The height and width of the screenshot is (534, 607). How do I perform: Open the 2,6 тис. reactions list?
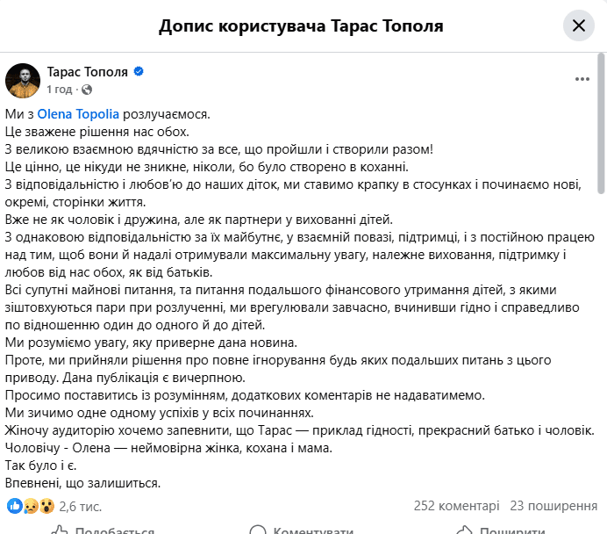coord(81,506)
